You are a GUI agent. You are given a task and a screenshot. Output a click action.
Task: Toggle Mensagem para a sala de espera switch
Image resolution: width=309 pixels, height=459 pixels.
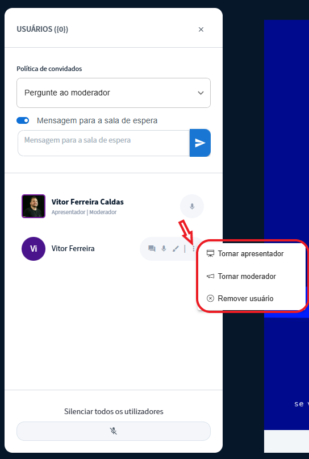[x=23, y=120]
